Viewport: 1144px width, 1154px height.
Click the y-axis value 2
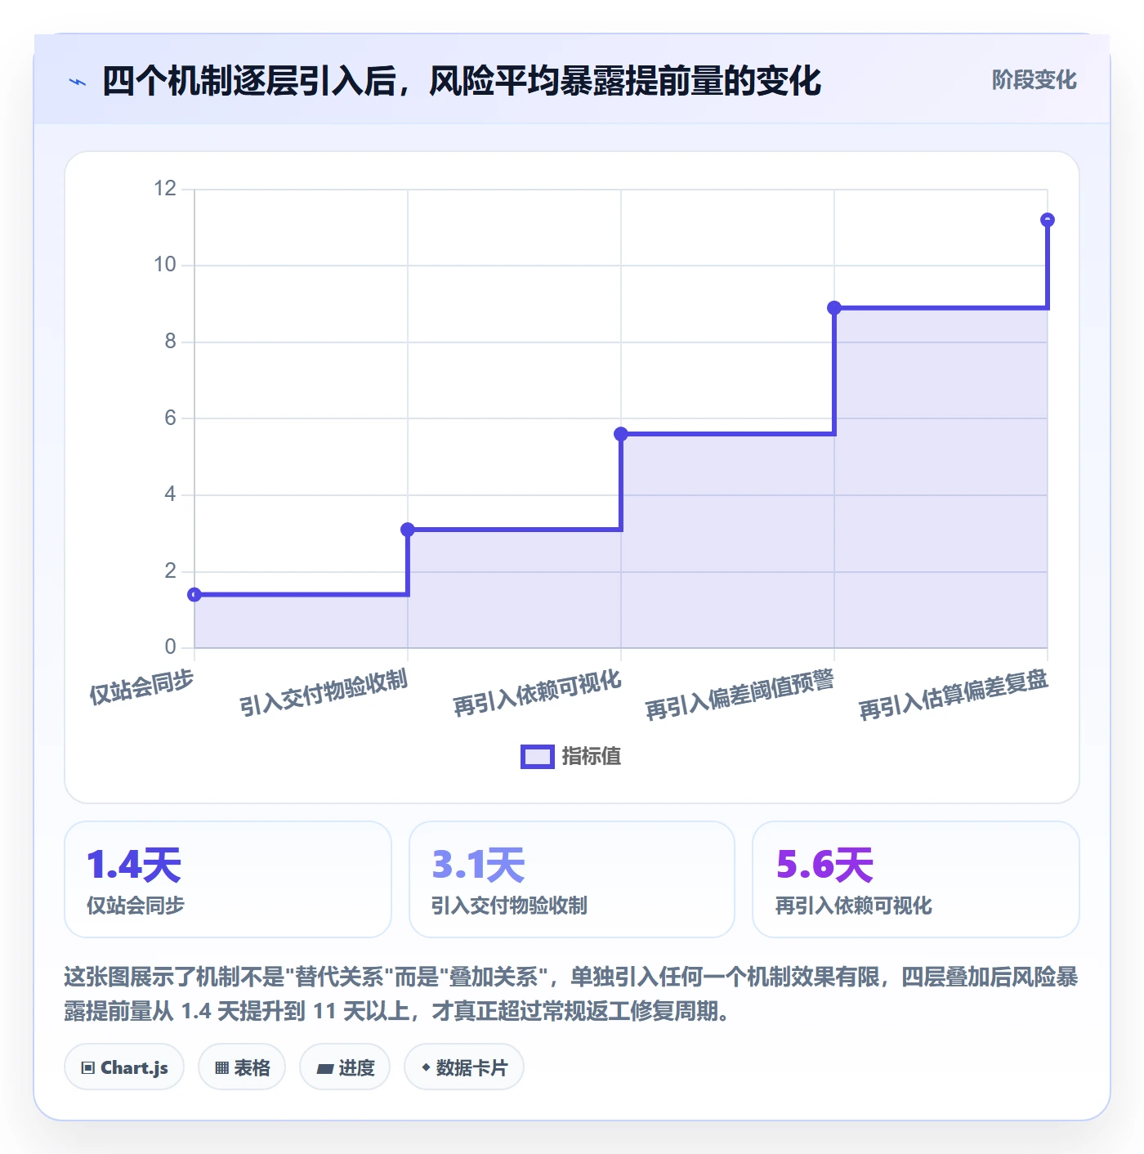click(x=170, y=571)
